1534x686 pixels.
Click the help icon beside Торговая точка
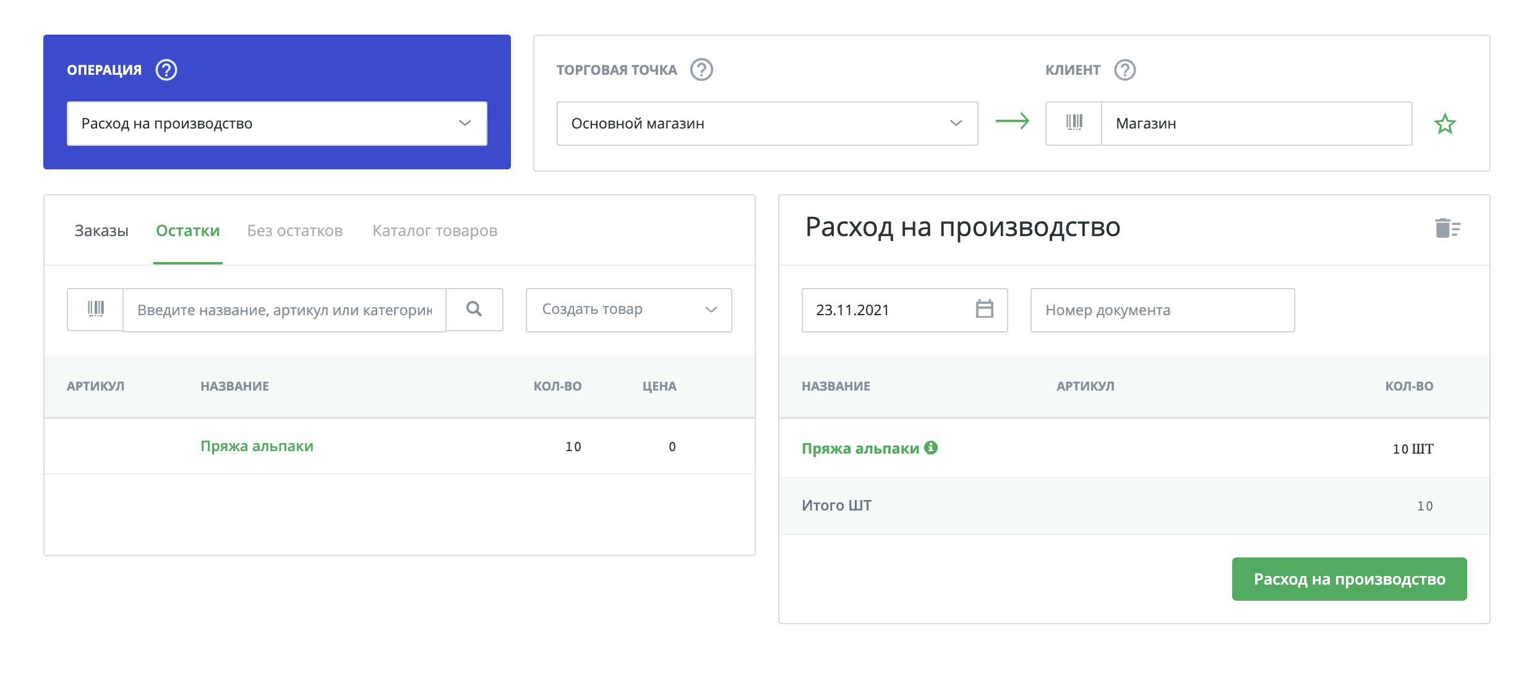click(x=701, y=70)
